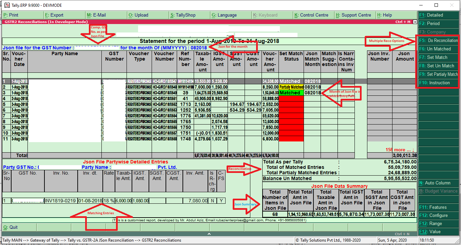This screenshot has width=461, height=245.
Task: Click F8: Set Un Match button
Action: [x=438, y=66]
